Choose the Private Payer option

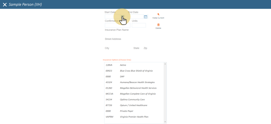click(x=126, y=111)
